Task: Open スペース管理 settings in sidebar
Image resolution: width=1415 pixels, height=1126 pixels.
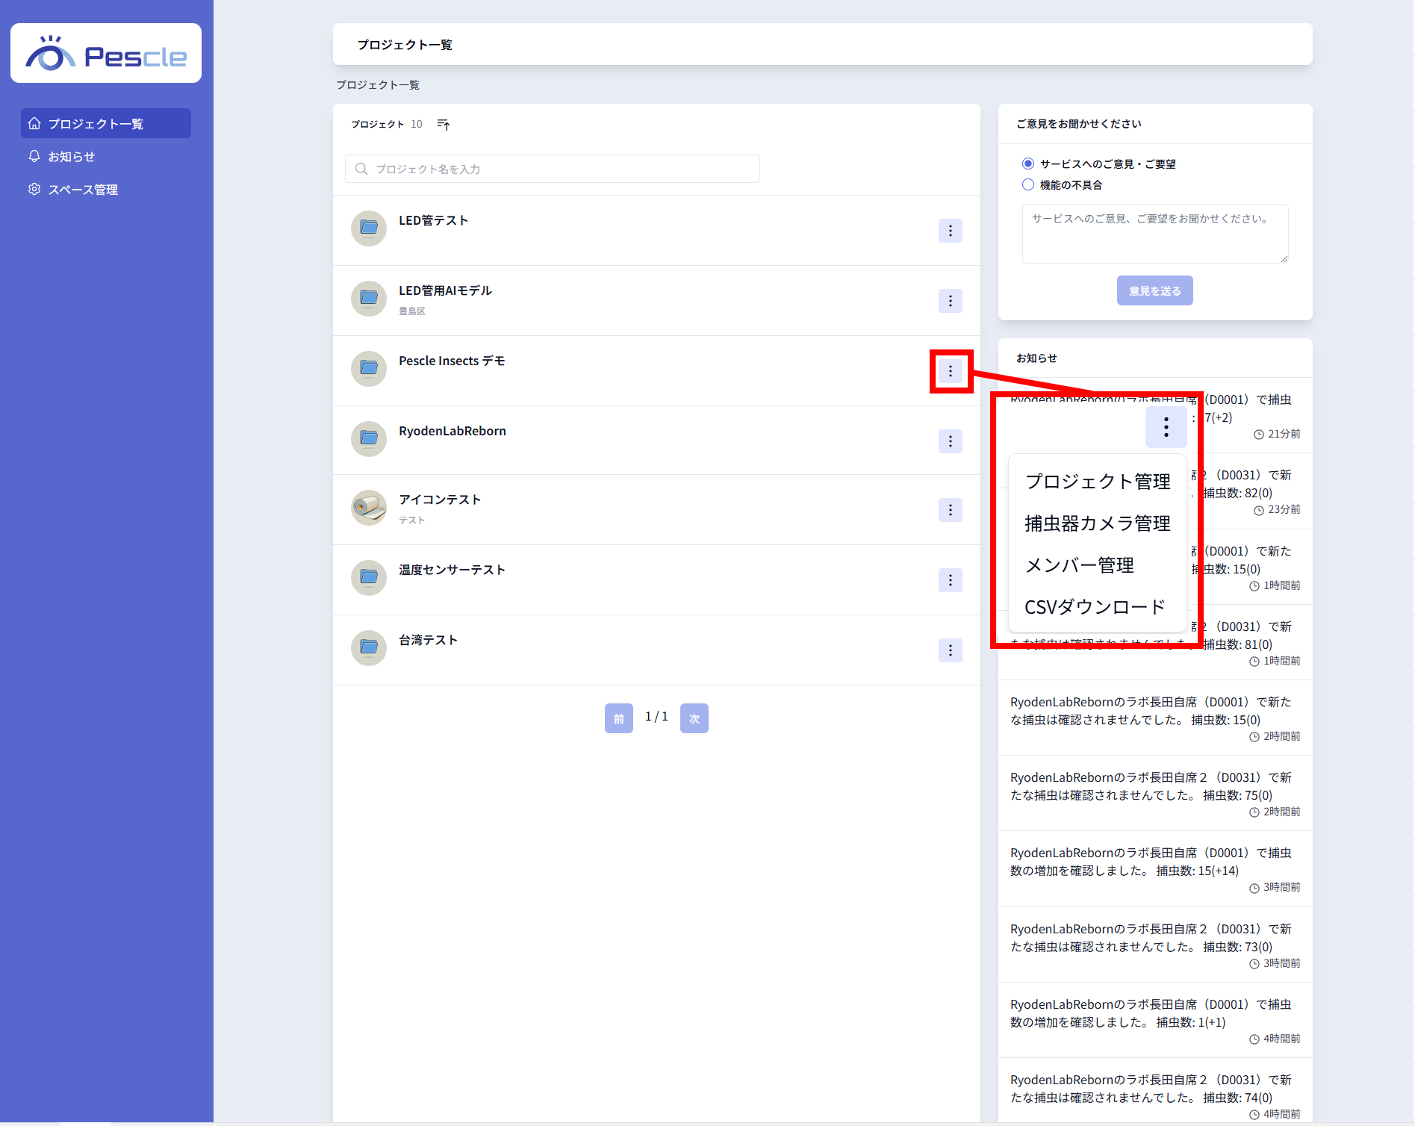Action: [x=83, y=190]
